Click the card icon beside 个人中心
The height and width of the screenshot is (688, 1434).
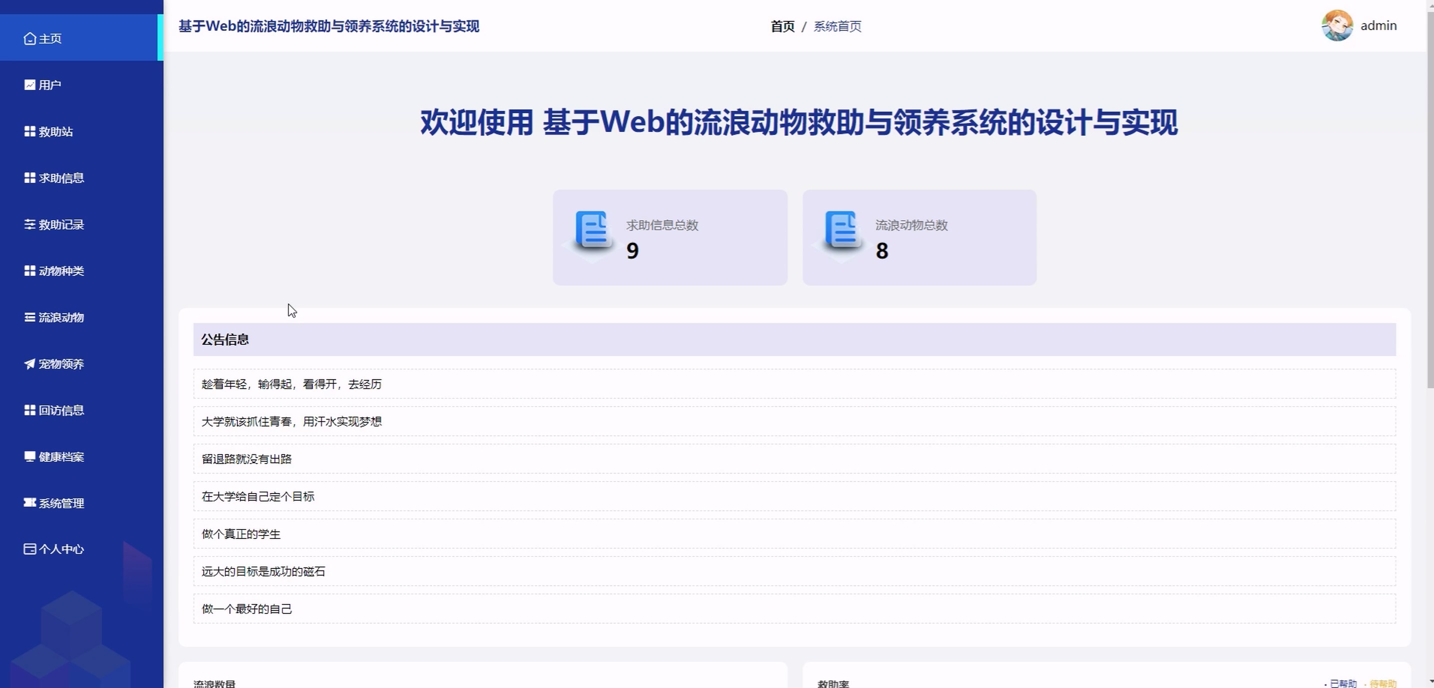pyautogui.click(x=29, y=549)
